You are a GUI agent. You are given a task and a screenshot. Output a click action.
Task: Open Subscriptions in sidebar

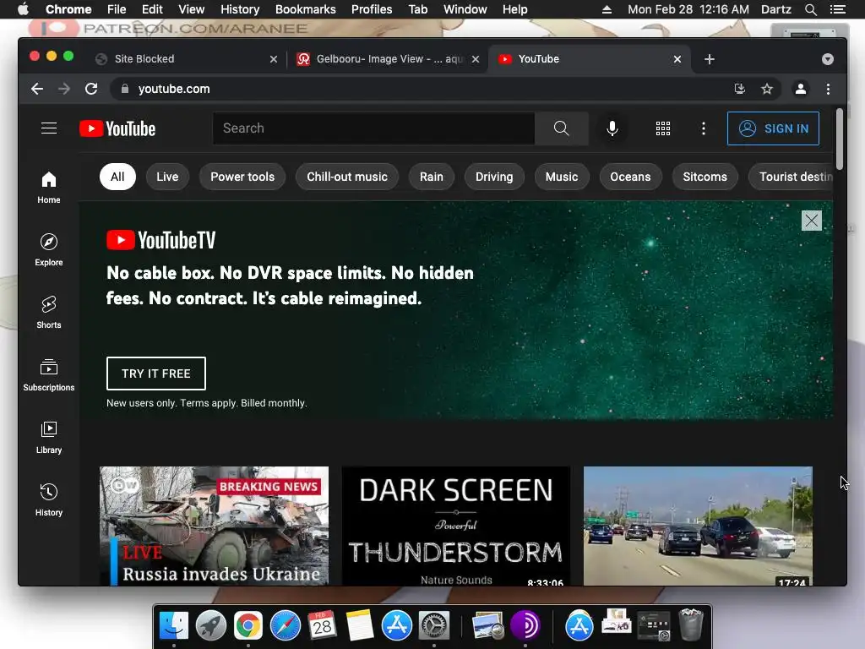coord(48,374)
